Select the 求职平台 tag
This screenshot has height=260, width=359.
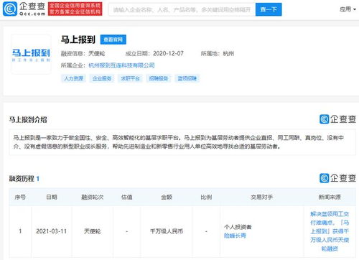[130, 78]
